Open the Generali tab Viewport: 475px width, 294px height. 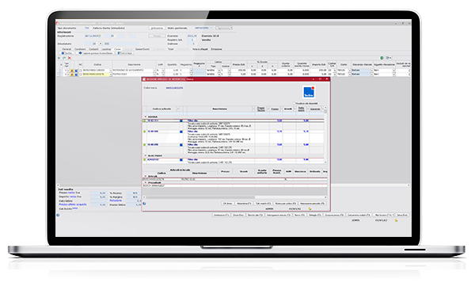[x=66, y=49]
